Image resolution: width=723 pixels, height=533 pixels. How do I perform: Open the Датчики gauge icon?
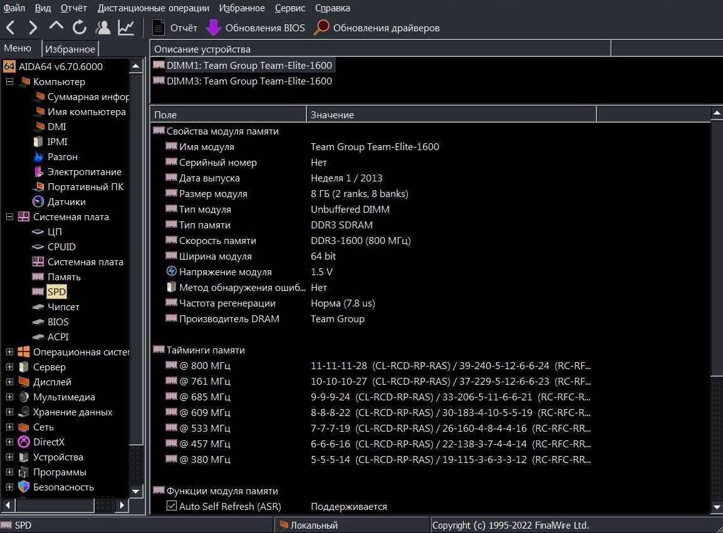[38, 201]
